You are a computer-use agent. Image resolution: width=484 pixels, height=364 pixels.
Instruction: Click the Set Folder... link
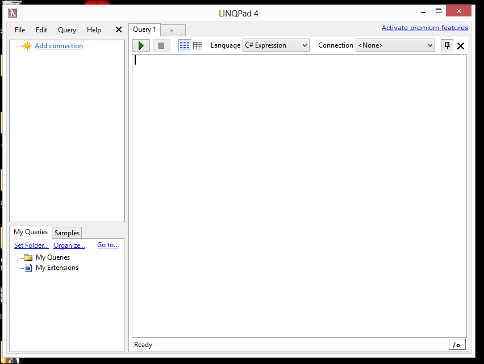(31, 246)
